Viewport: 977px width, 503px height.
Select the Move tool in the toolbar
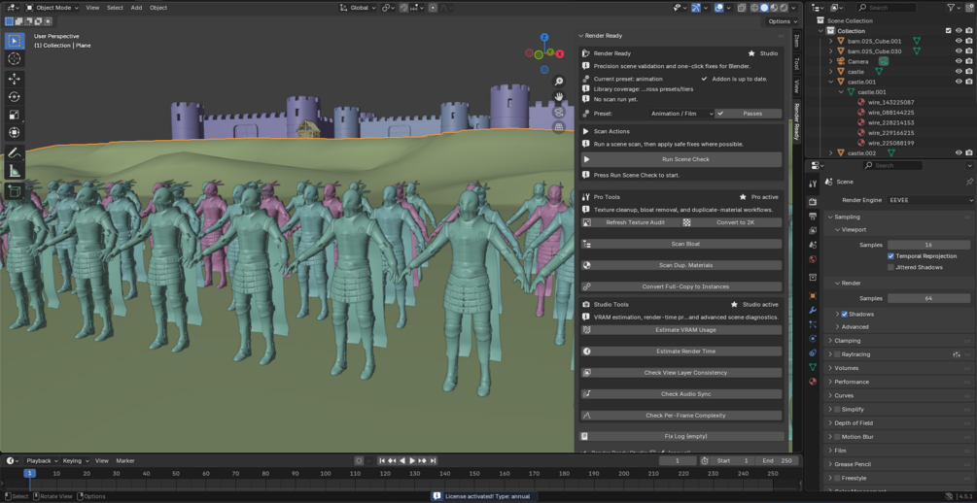click(x=15, y=79)
